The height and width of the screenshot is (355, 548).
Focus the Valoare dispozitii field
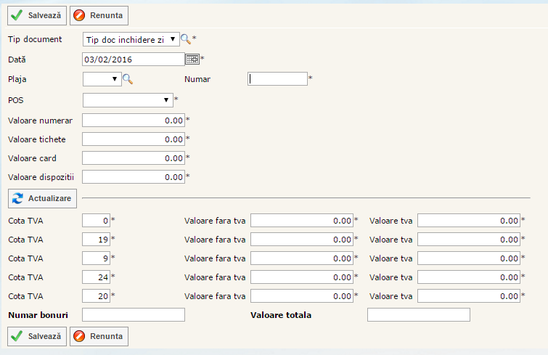coord(134,176)
